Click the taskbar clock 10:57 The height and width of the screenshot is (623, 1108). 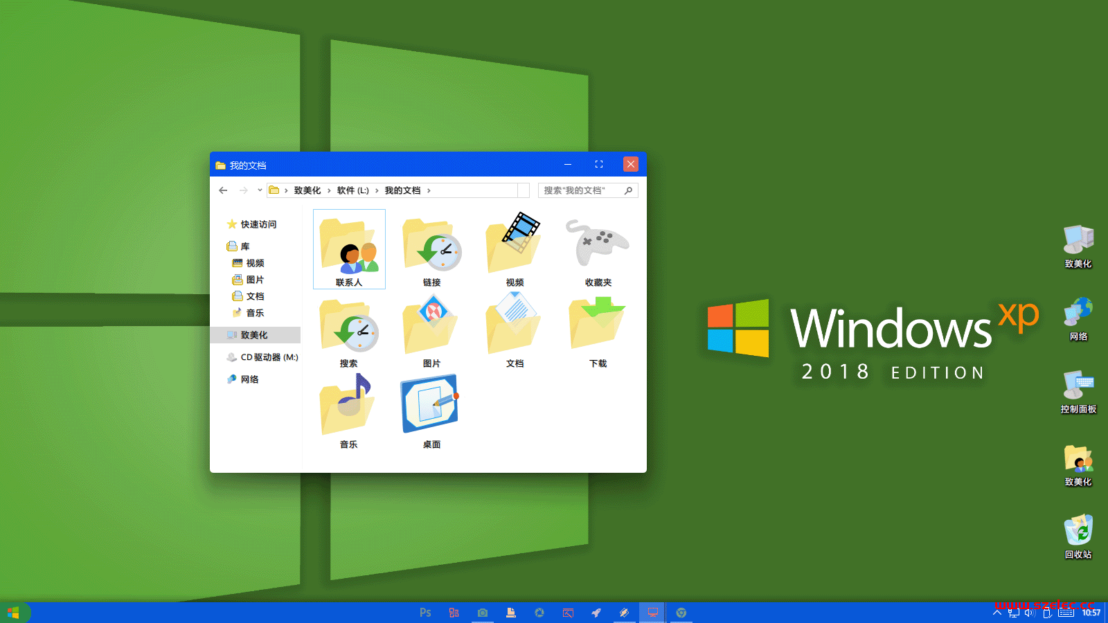click(1091, 613)
